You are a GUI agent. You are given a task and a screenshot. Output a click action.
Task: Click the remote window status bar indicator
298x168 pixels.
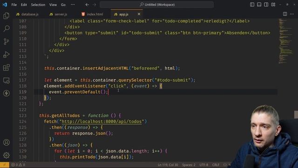(x=5, y=165)
